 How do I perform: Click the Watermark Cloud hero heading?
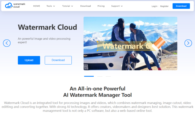[47, 27]
